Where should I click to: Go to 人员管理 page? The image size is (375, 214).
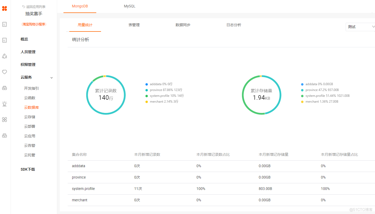coord(28,52)
